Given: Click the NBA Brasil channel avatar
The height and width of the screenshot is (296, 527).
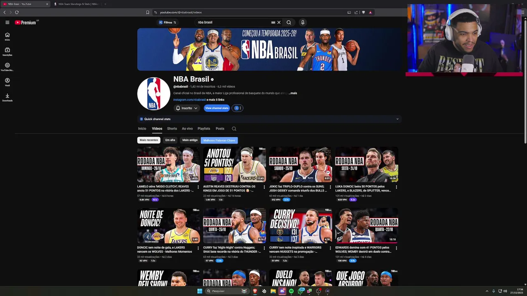Looking at the screenshot, I should 154,94.
